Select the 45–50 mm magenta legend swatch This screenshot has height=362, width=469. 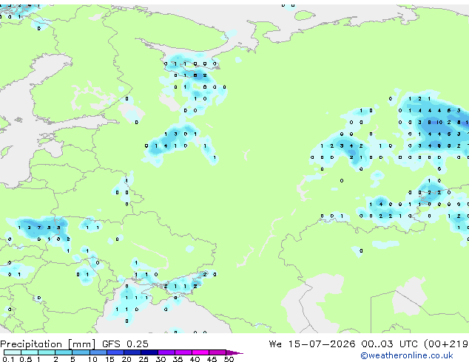click(217, 352)
